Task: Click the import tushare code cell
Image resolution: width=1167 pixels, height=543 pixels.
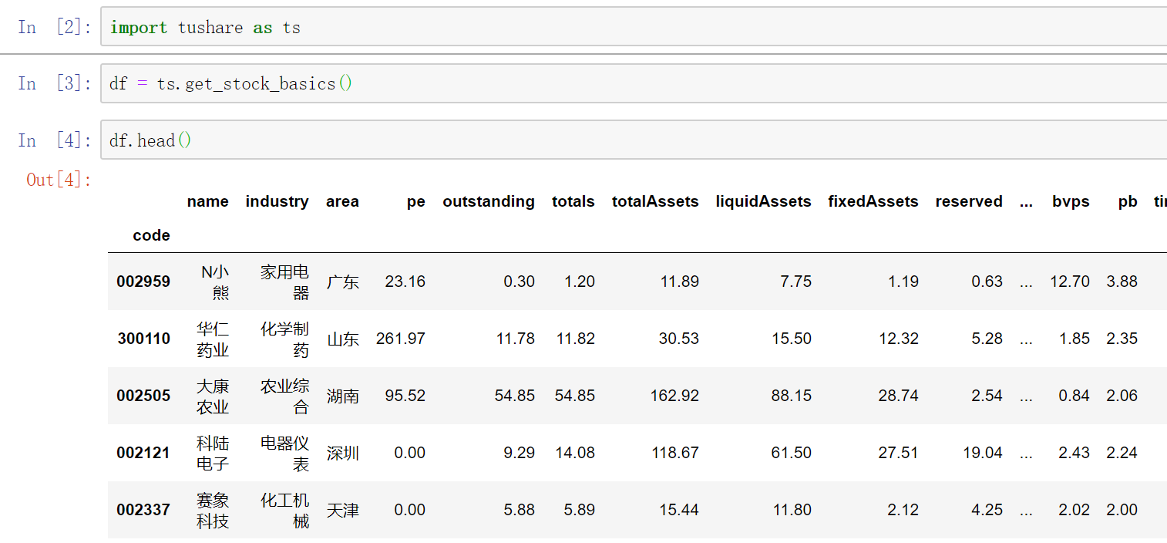Action: (634, 27)
